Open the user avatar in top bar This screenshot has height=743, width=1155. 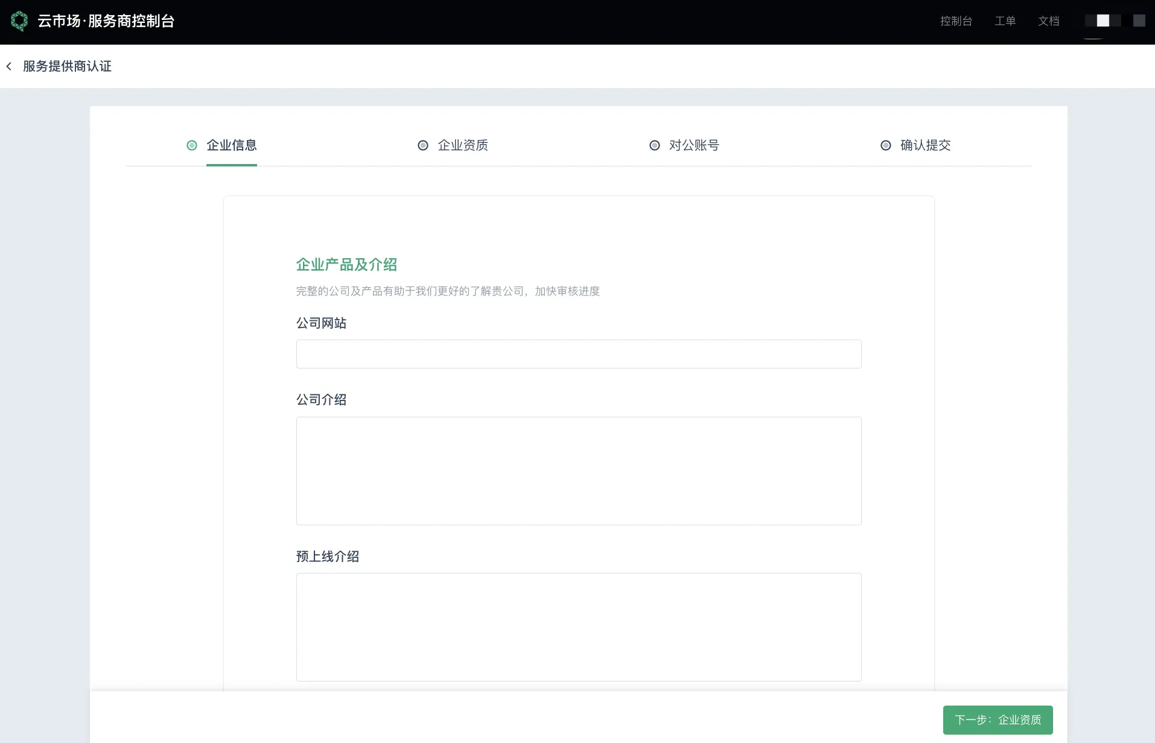click(1115, 21)
